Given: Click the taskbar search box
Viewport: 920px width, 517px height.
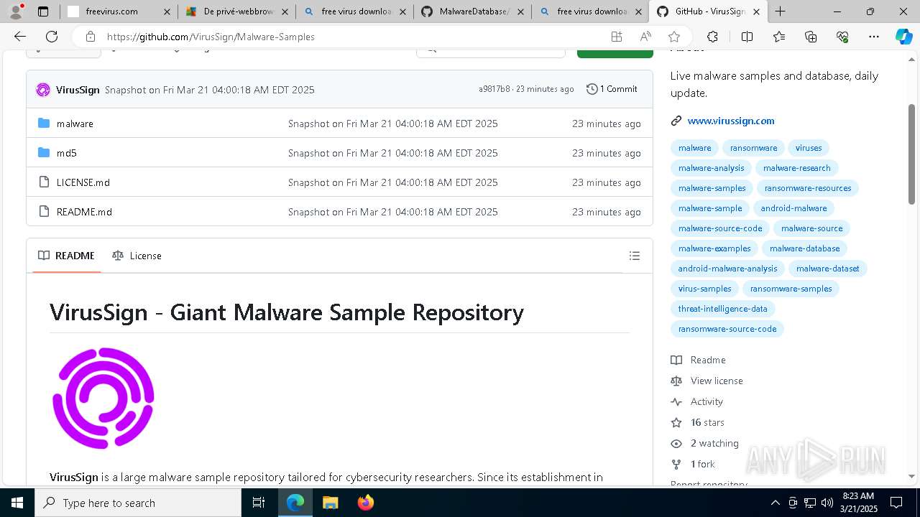Looking at the screenshot, I should (x=138, y=503).
